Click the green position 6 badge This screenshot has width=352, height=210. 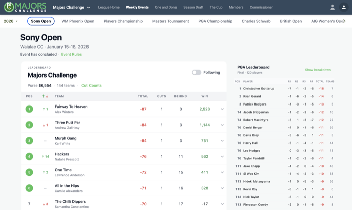tap(29, 188)
